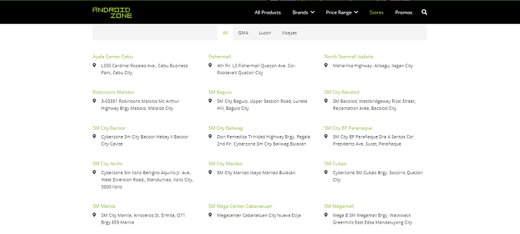Select the All stores tab
Image resolution: width=520 pixels, height=234 pixels.
tap(225, 32)
